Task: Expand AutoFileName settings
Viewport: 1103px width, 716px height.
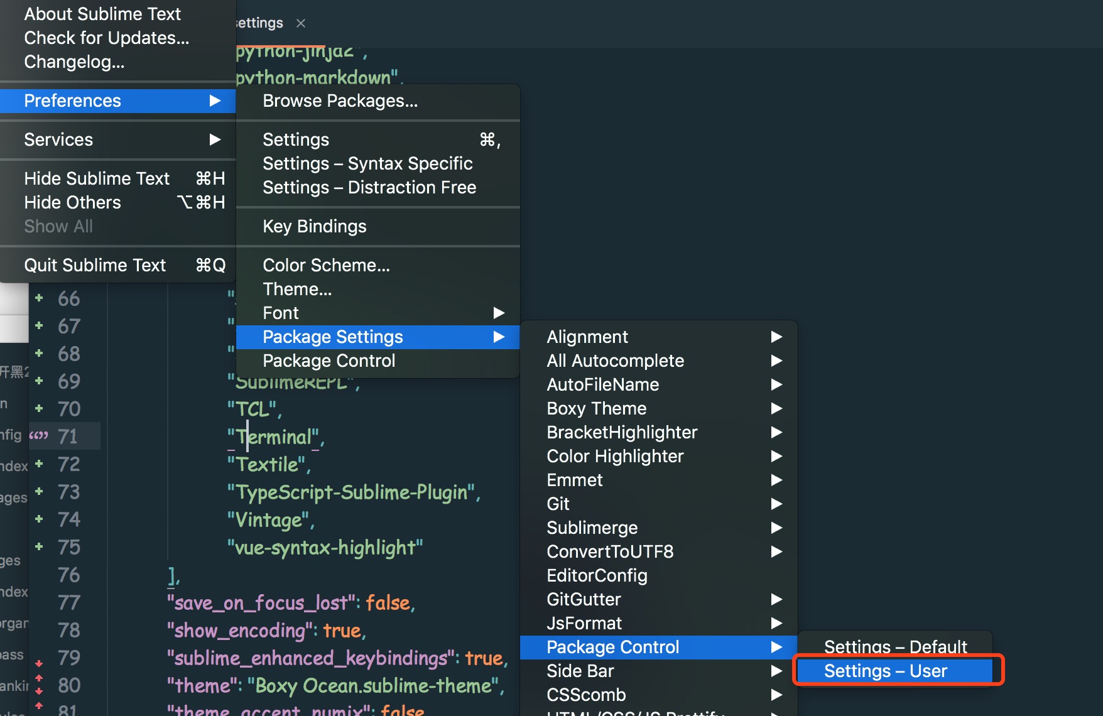Action: point(658,384)
